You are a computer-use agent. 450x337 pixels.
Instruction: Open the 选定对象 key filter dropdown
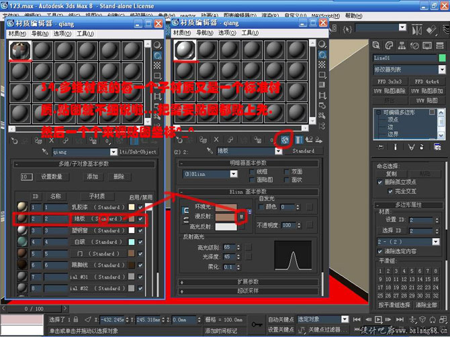tap(345, 319)
